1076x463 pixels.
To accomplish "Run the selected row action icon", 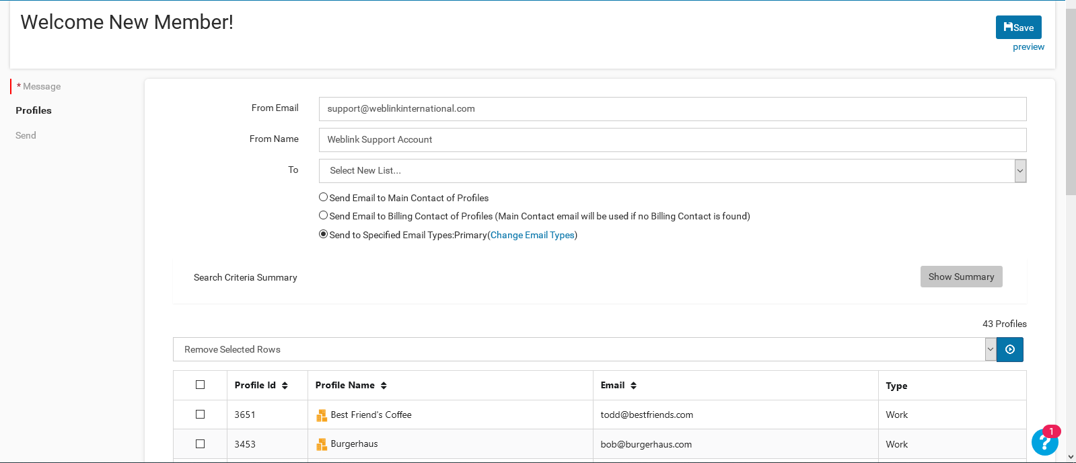I will (1010, 349).
